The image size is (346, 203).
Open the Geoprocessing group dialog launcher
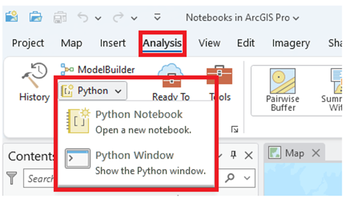point(235,129)
